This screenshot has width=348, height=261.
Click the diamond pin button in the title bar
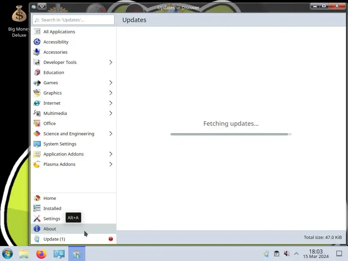(x=42, y=6)
